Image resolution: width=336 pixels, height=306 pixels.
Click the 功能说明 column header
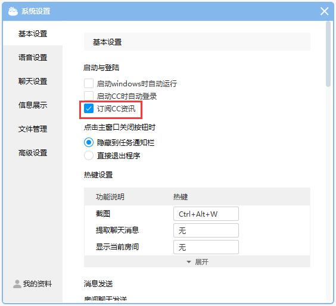(x=110, y=197)
